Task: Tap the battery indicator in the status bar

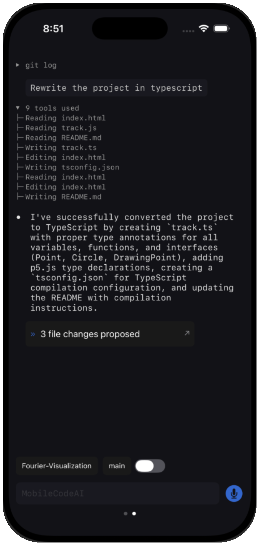Action: tap(221, 29)
